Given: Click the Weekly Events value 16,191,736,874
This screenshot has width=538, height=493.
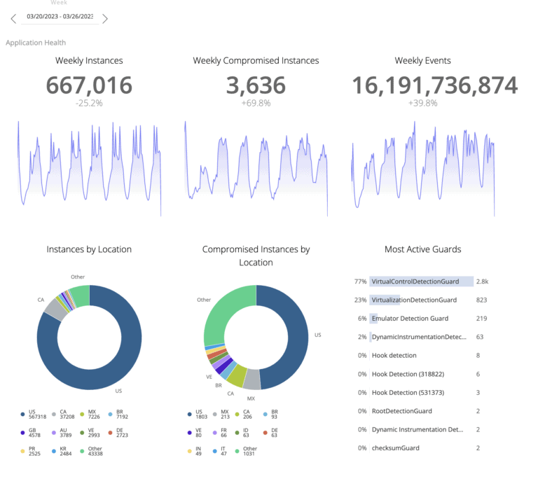Looking at the screenshot, I should (435, 85).
